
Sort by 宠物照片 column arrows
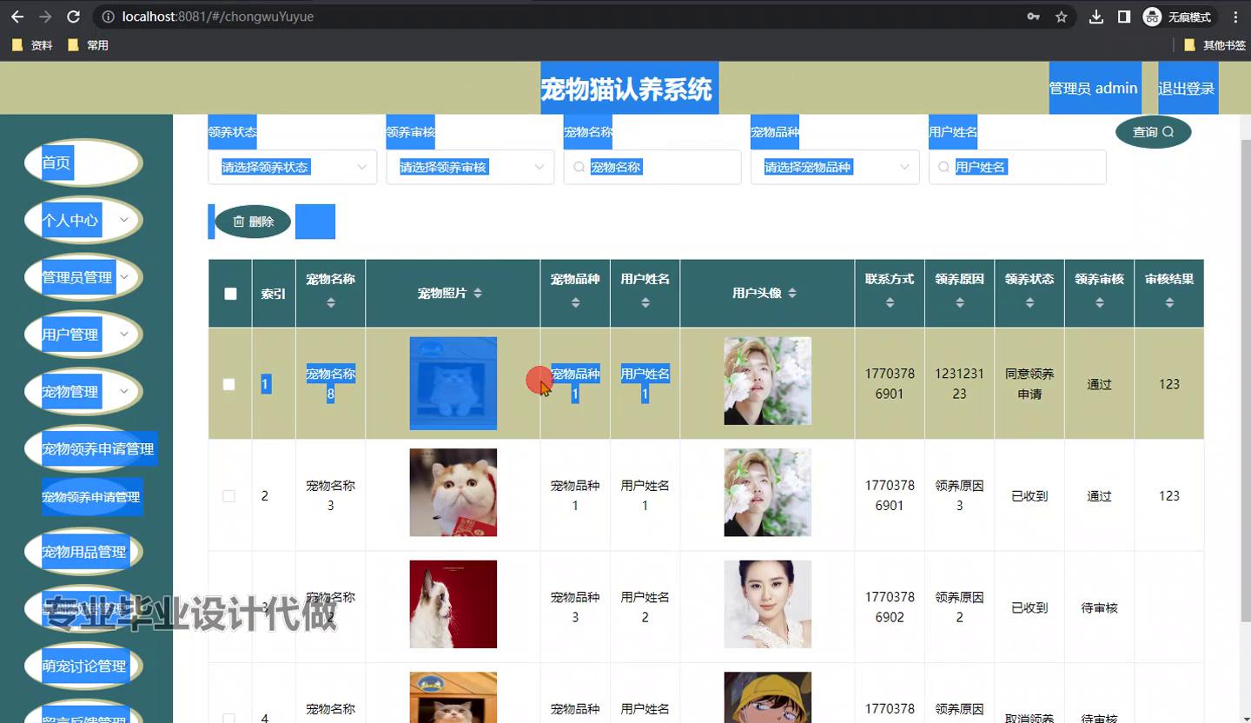[x=477, y=294]
